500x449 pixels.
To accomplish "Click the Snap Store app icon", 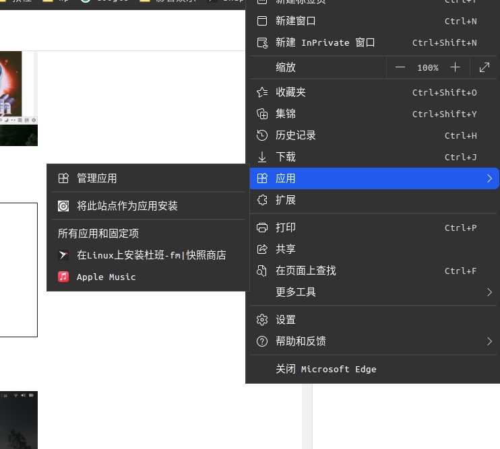I will point(63,255).
